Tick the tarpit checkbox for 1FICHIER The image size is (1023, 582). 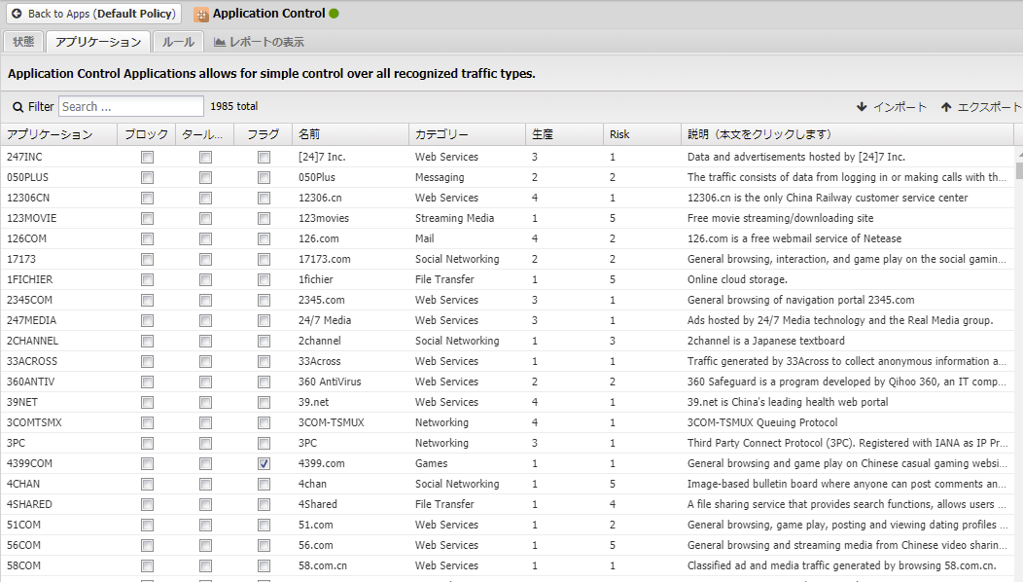point(205,280)
